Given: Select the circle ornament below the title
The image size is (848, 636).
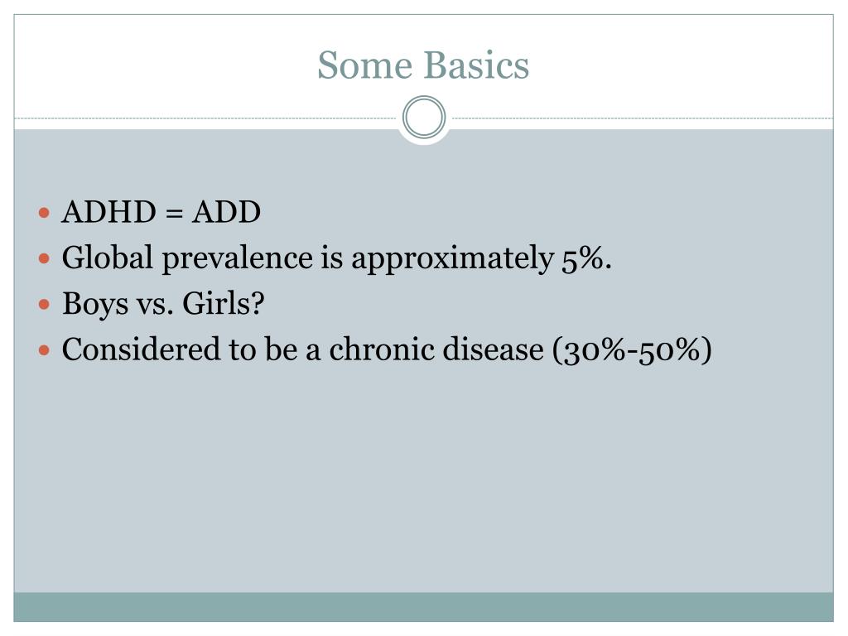Looking at the screenshot, I should coord(424,117).
